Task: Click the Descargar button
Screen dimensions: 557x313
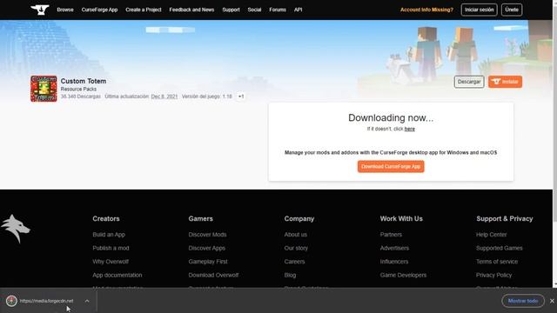Action: pyautogui.click(x=469, y=82)
